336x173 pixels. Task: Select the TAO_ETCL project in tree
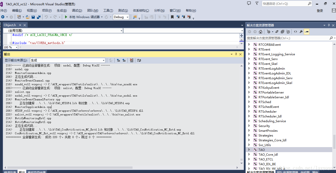(266, 159)
